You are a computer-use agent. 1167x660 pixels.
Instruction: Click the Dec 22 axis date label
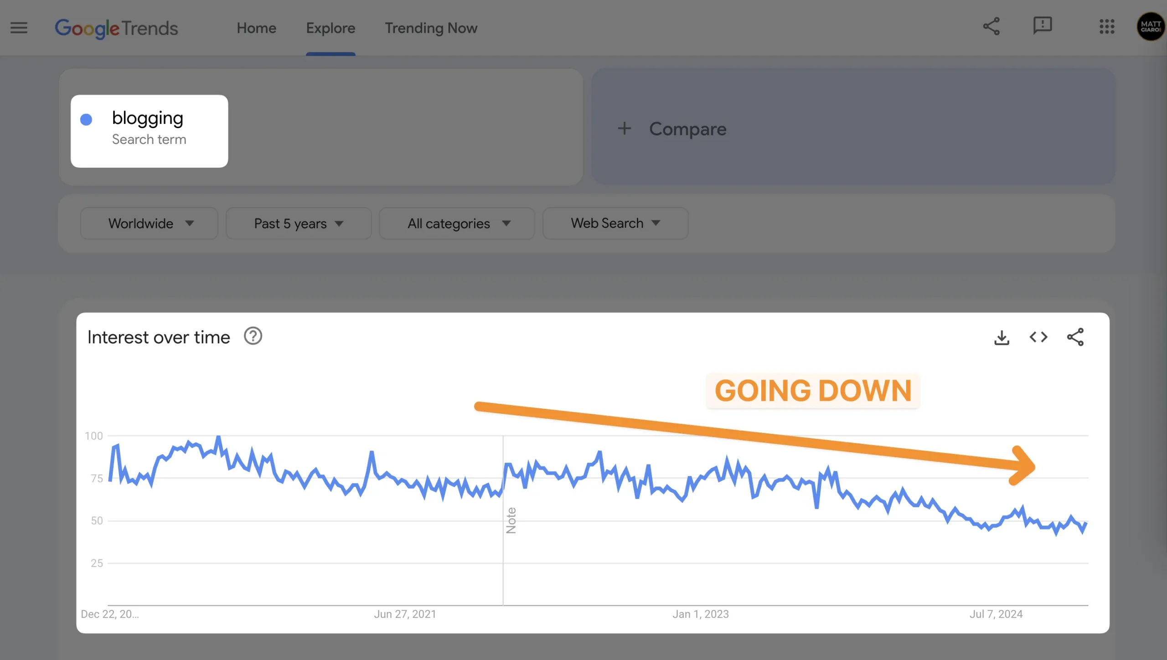(110, 614)
